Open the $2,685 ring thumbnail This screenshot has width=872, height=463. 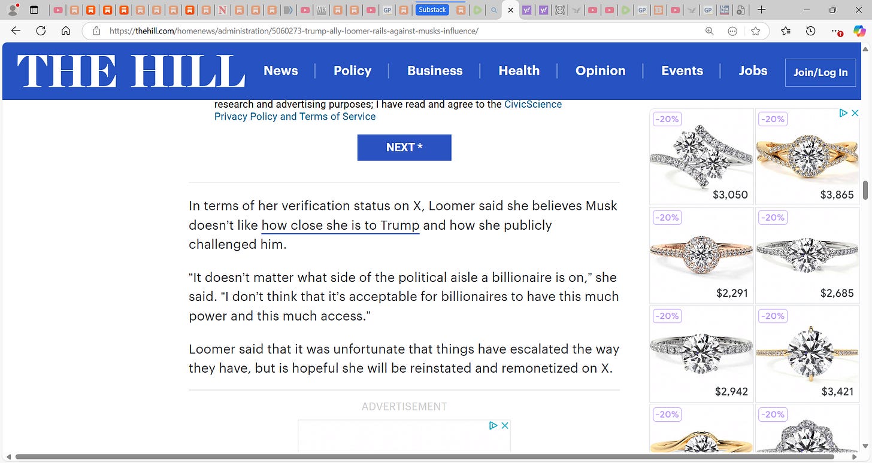pyautogui.click(x=807, y=255)
